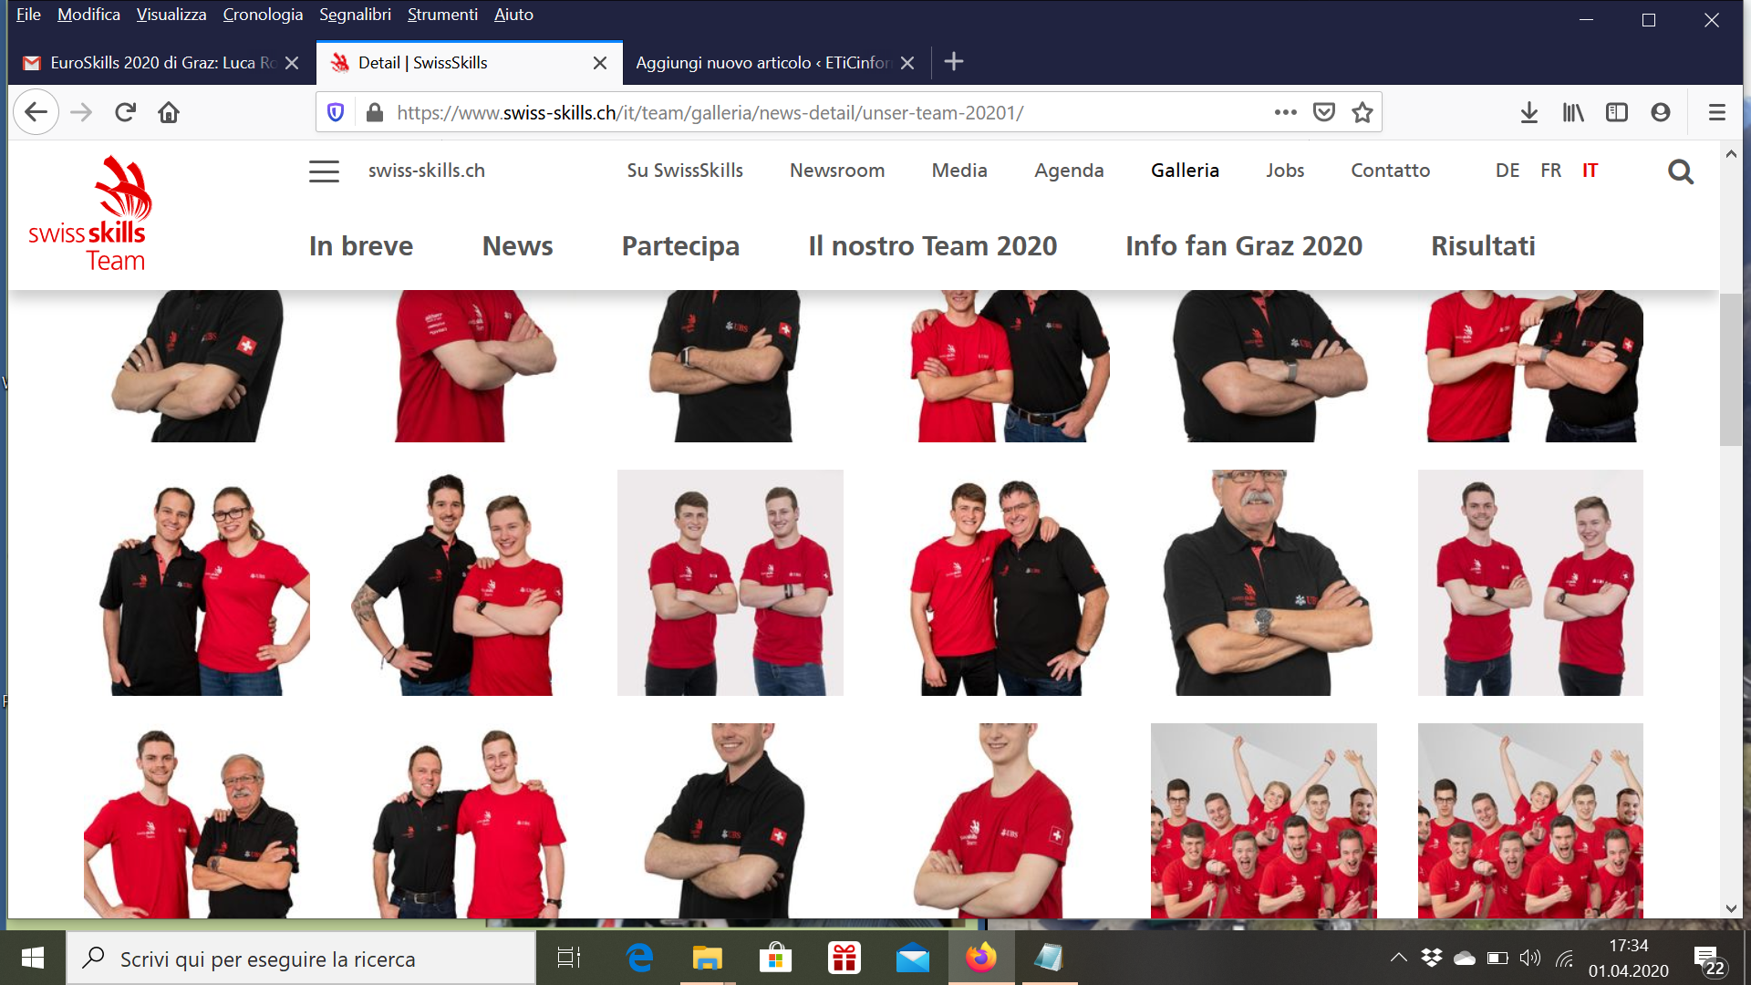Screen dimensions: 1751x985
Task: Go to the Newsroom section
Action: tap(837, 171)
